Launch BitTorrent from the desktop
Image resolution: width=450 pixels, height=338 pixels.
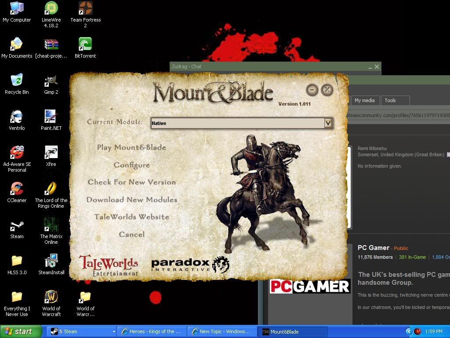coord(85,45)
